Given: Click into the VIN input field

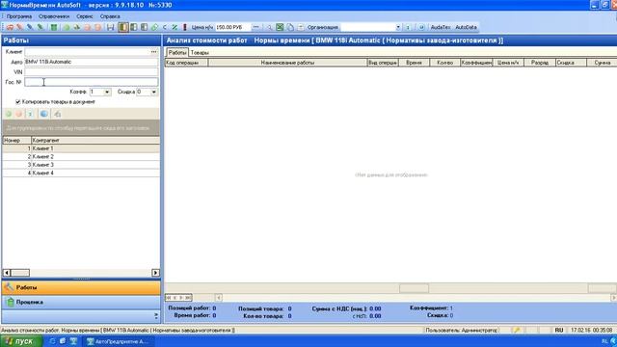Looking at the screenshot, I should [92, 72].
